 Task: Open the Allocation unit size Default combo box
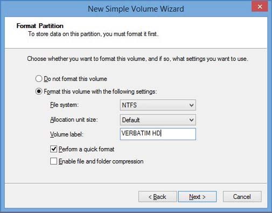click(158, 120)
